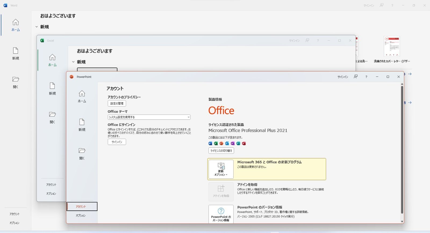Click Access icon in included products row
The height and width of the screenshot is (233, 430).
pos(244,143)
